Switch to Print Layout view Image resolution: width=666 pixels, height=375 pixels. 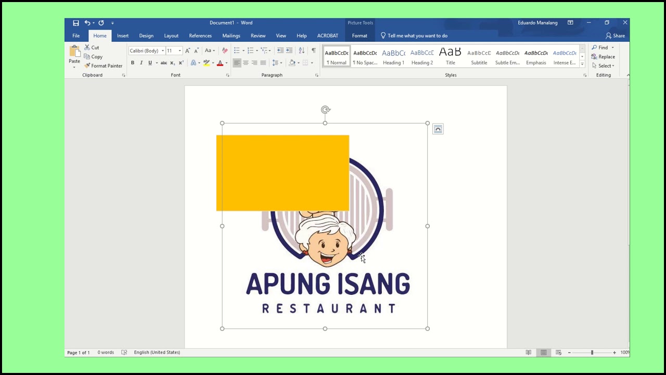pyautogui.click(x=544, y=353)
